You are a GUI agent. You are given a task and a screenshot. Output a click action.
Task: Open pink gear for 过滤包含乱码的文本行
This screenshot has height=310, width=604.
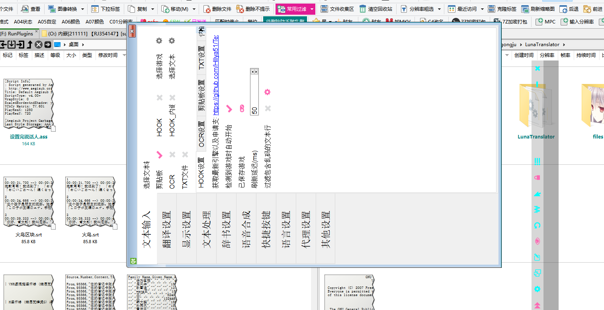[x=268, y=92]
